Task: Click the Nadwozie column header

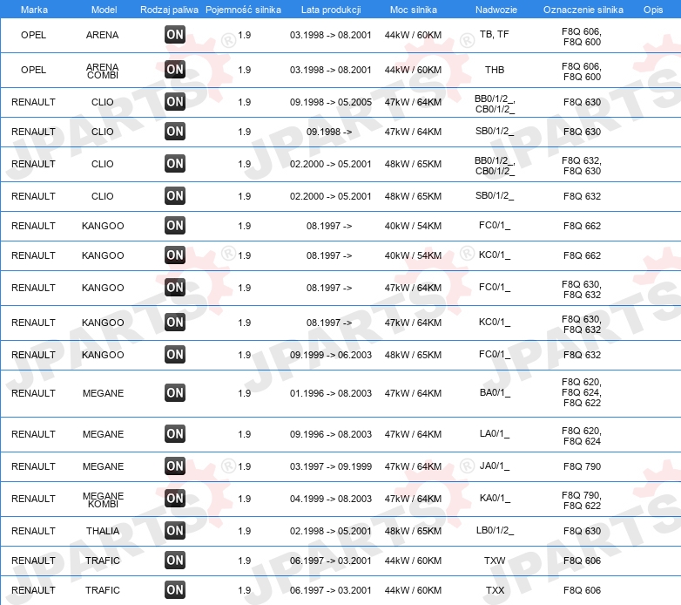Action: (496, 10)
